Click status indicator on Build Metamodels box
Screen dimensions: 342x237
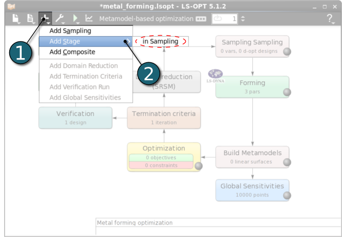(x=287, y=162)
